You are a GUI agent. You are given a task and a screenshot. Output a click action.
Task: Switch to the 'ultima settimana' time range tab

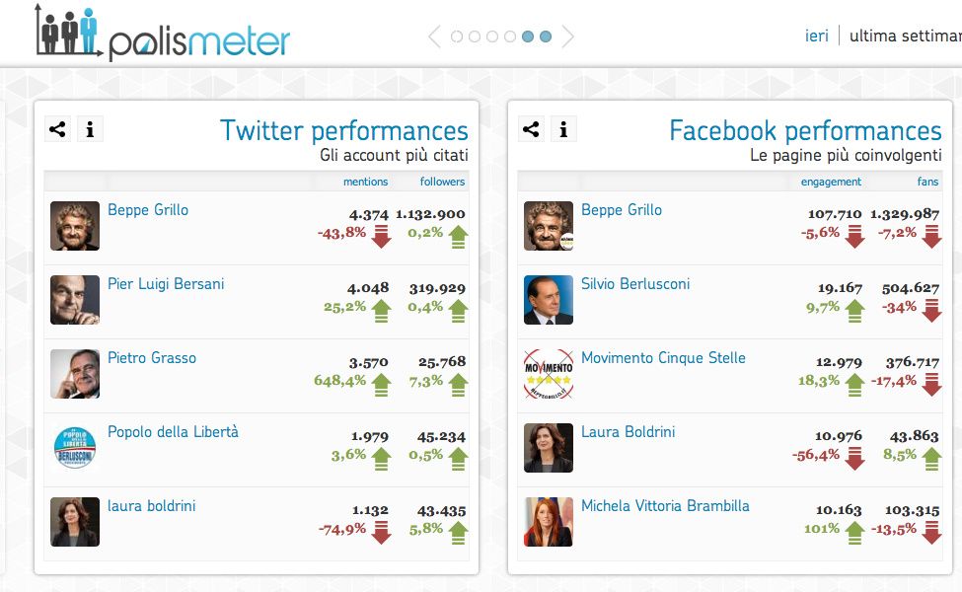click(x=905, y=36)
